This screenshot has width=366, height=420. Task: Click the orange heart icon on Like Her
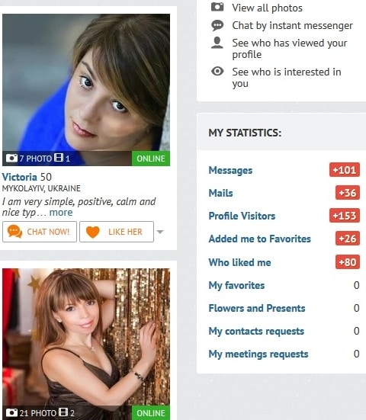[x=93, y=232]
